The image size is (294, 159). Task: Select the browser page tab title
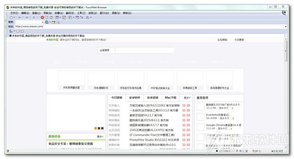[48, 35]
